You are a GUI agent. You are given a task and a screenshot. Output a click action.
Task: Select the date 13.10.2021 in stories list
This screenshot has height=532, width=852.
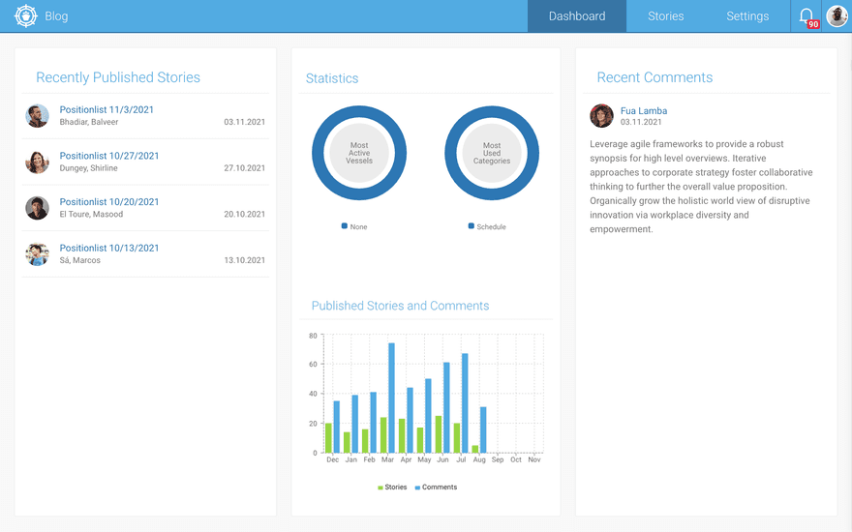tap(245, 260)
